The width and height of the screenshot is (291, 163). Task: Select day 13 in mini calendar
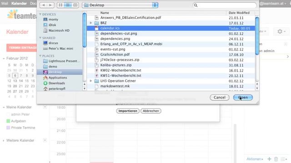15,81
